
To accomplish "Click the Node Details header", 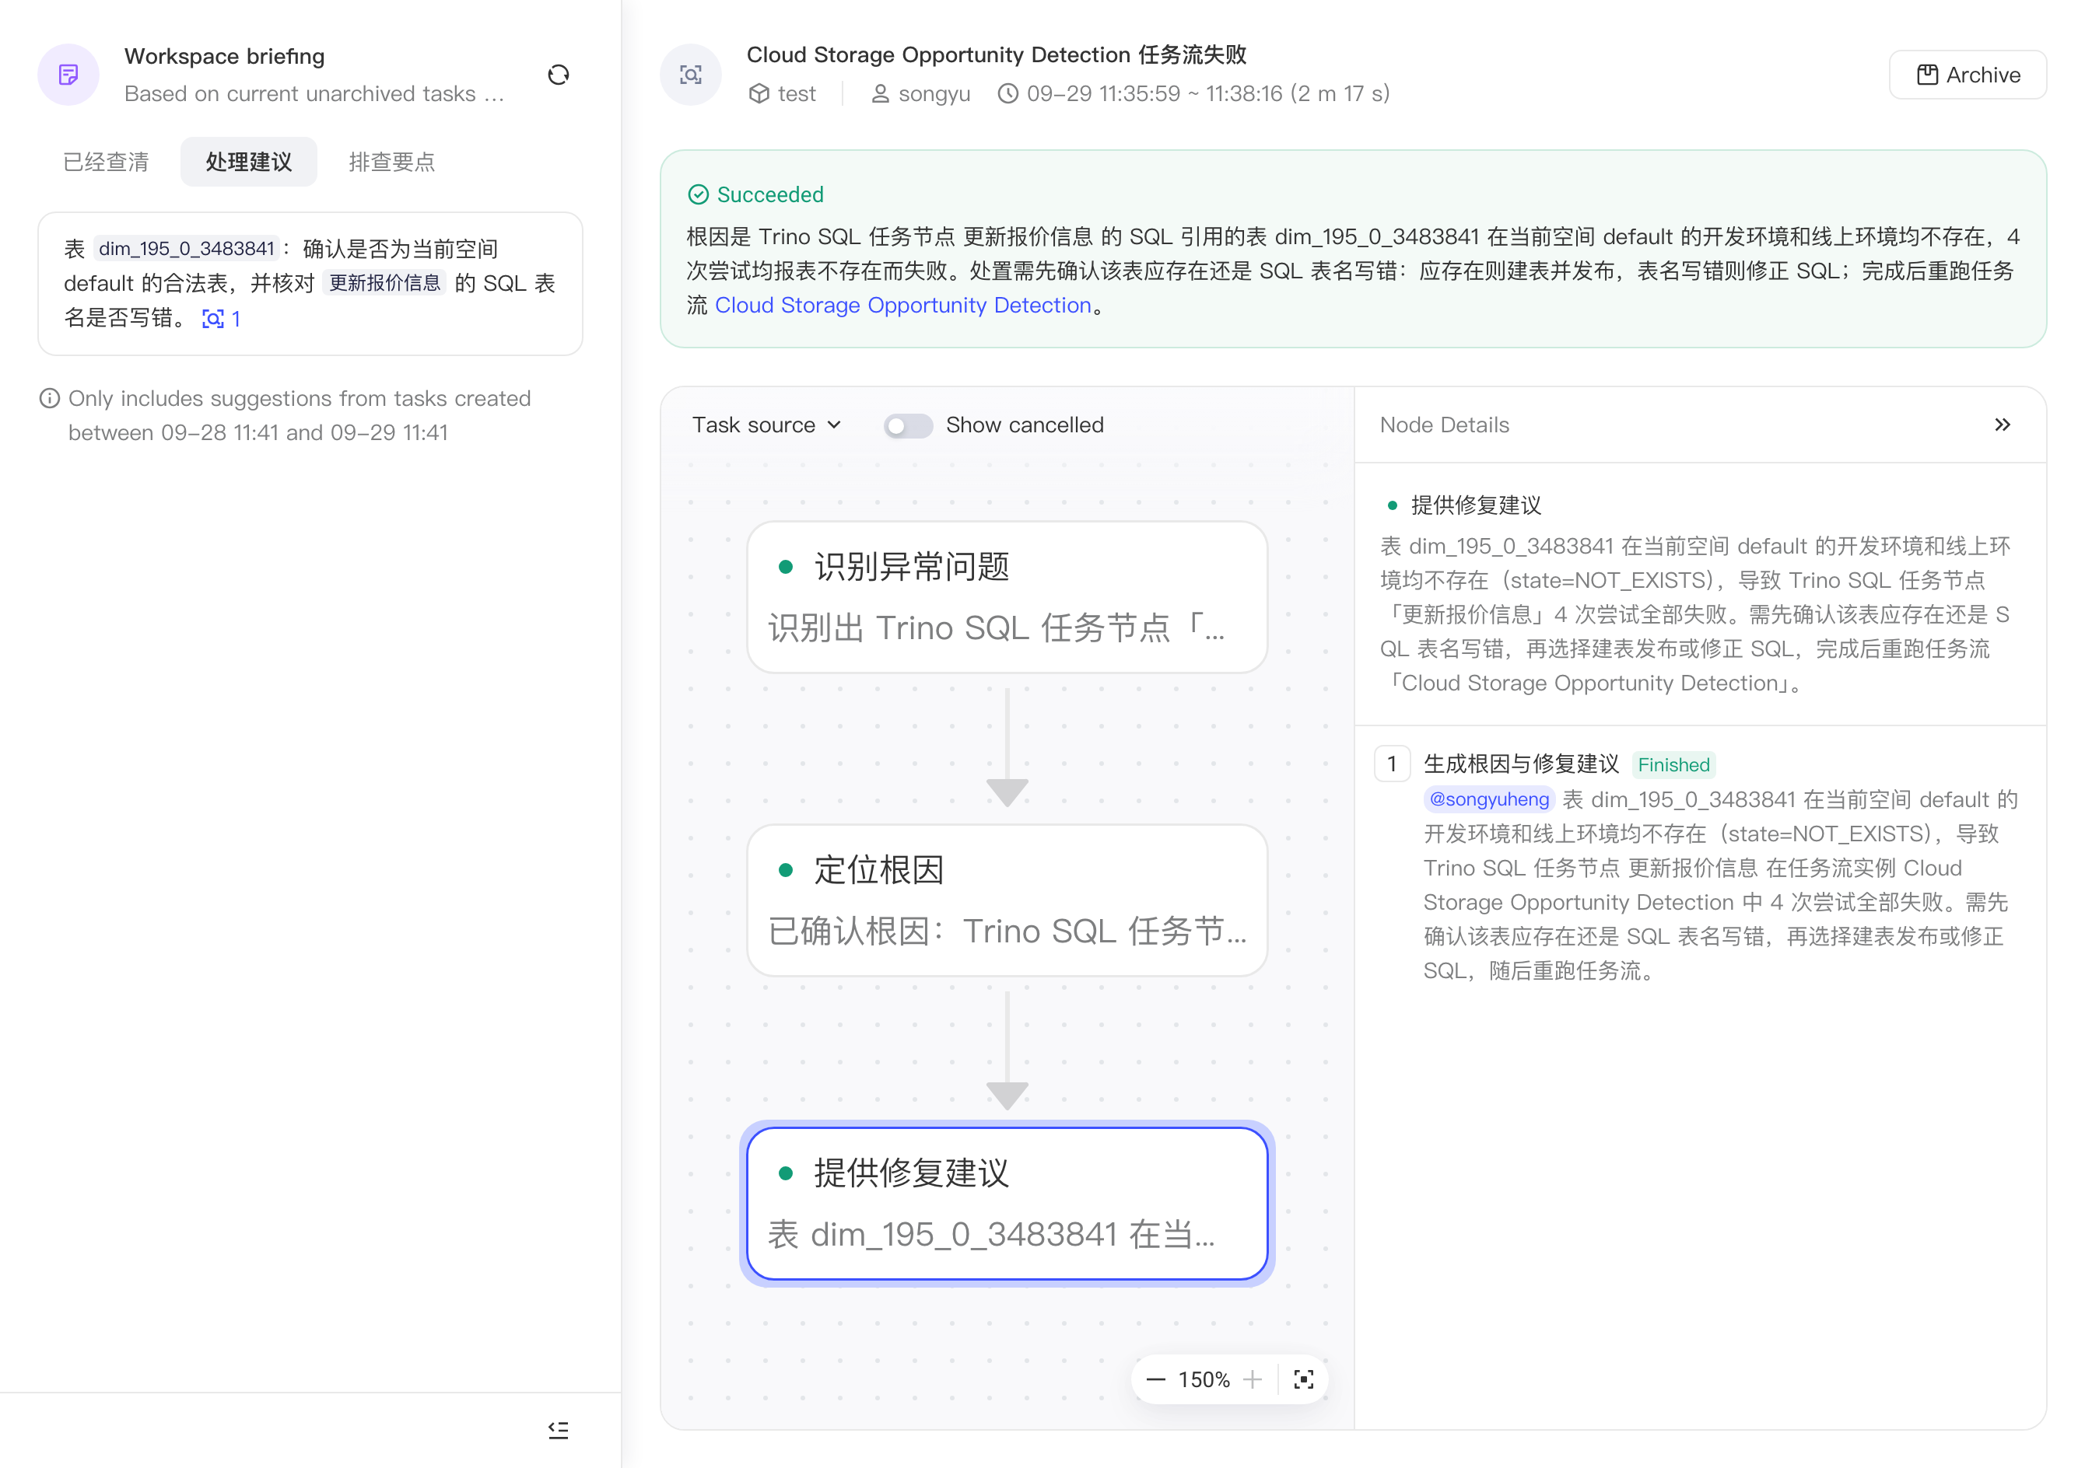I will [1444, 425].
